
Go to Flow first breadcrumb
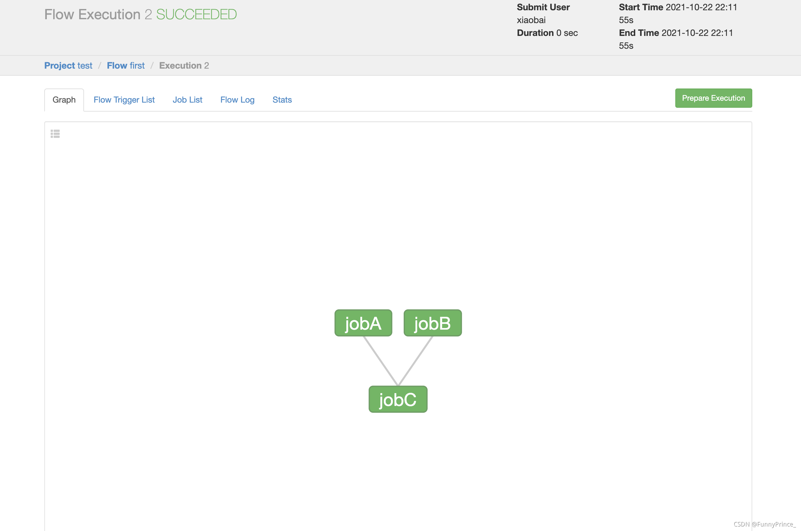126,65
